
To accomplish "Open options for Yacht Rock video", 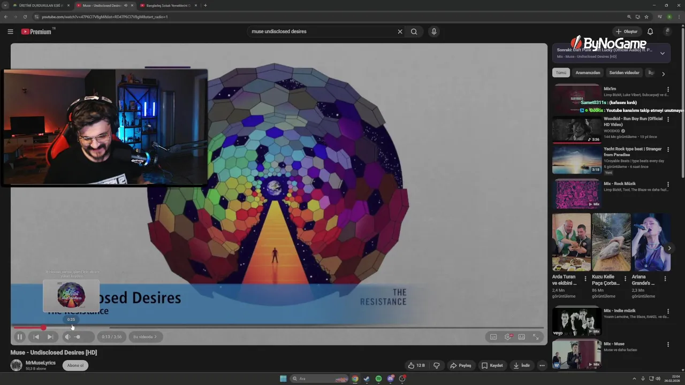I will [x=668, y=150].
